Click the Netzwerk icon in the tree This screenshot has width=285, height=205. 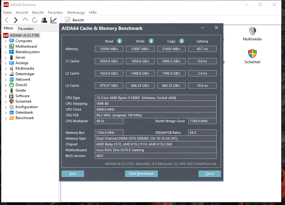pos(12,79)
